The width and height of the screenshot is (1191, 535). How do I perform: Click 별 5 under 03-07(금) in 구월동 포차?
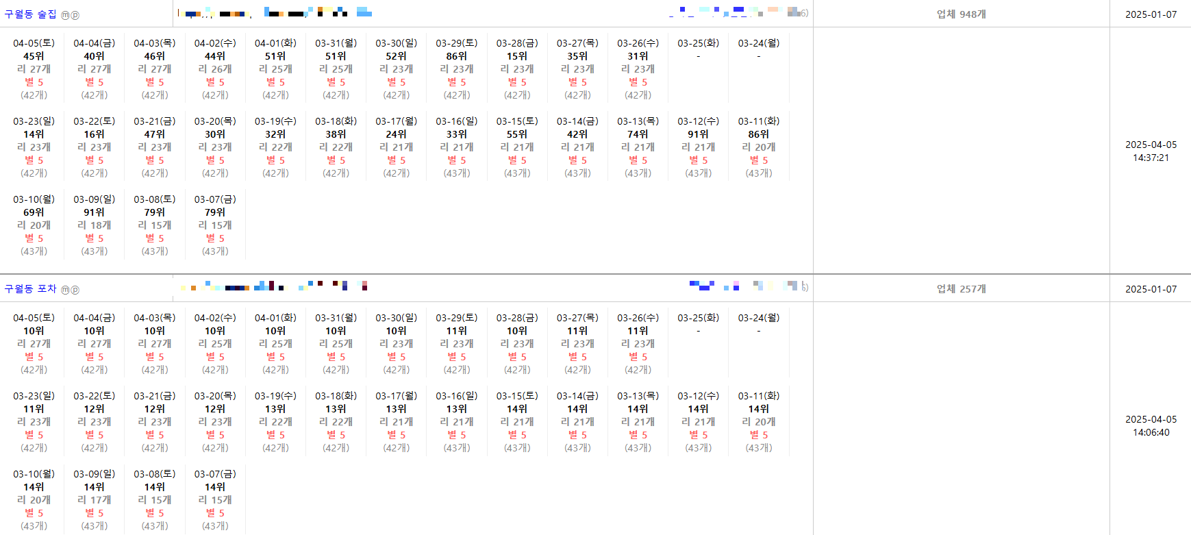click(215, 513)
